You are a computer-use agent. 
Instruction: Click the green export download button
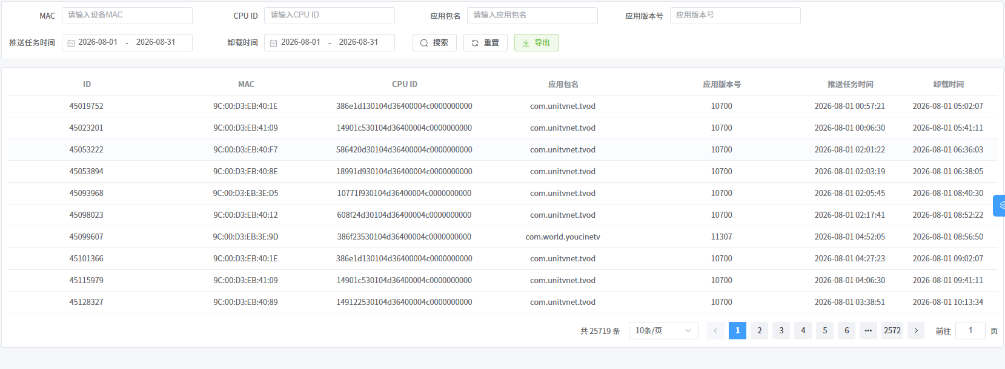[536, 43]
